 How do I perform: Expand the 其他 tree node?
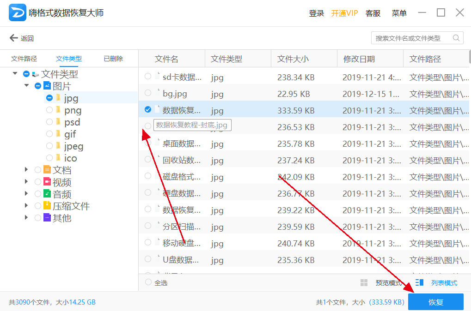click(x=26, y=217)
